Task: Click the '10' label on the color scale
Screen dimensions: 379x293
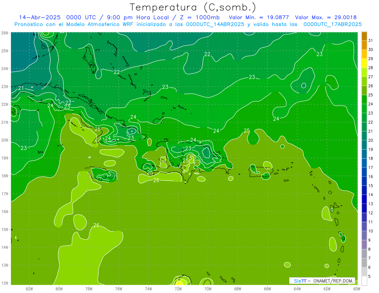Action: click(x=371, y=231)
